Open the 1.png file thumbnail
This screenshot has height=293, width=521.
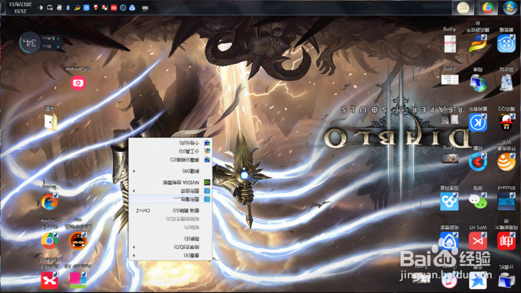coord(450,158)
